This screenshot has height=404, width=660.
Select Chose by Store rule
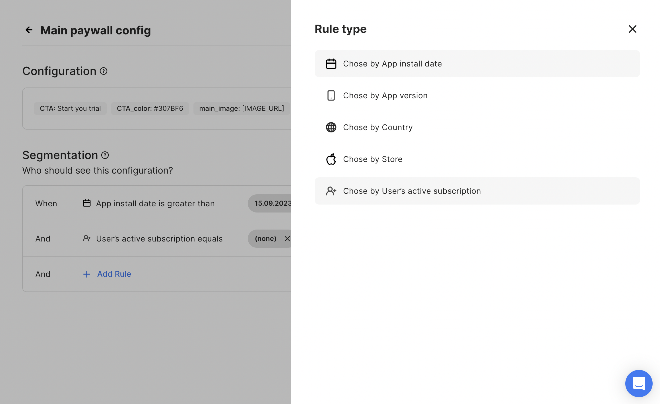(373, 159)
